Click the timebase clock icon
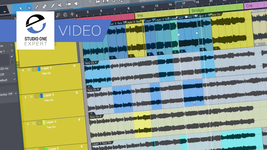This screenshot has width=267, height=150. (x=65, y=15)
